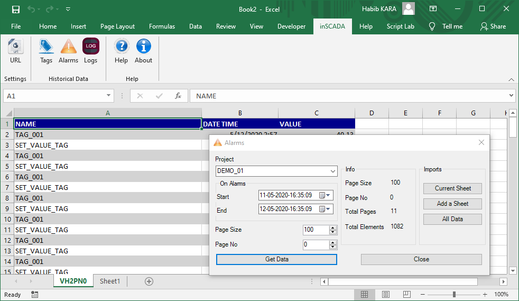Open the URL settings icon
Viewport: 519px width, 301px height.
tap(15, 51)
